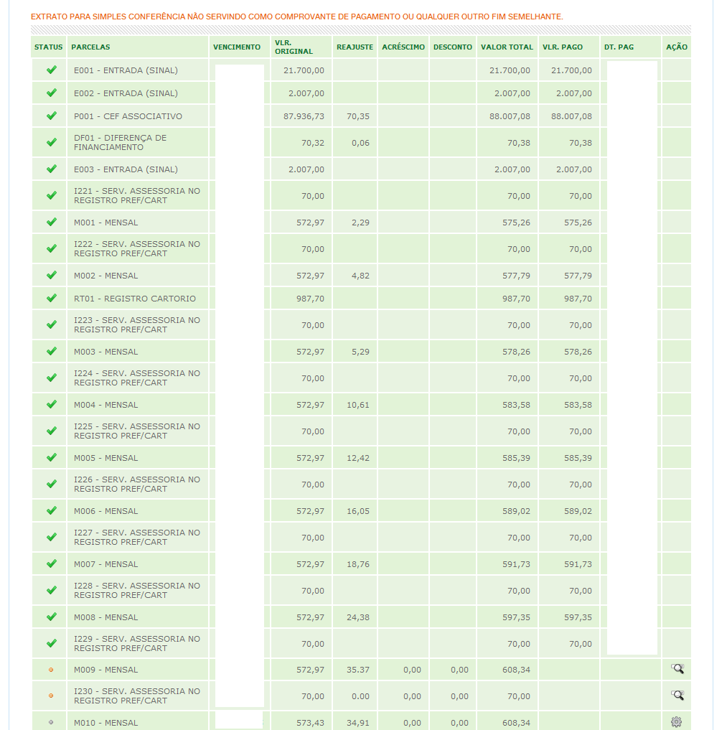Click the green checkmark for M004 - MENSAL
Image resolution: width=727 pixels, height=730 pixels.
[x=51, y=404]
